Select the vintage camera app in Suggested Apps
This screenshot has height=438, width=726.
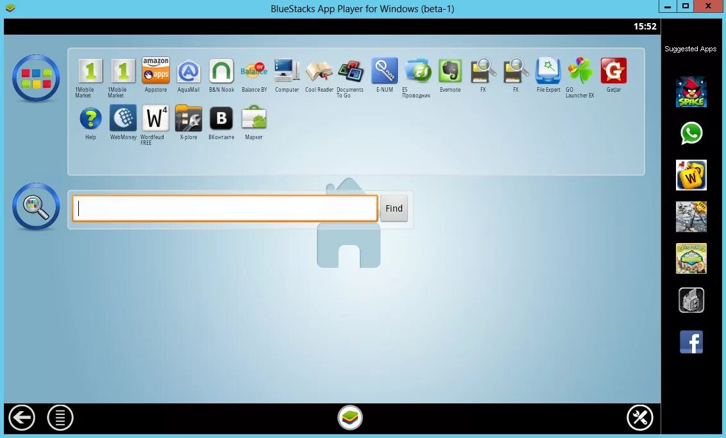(x=691, y=300)
